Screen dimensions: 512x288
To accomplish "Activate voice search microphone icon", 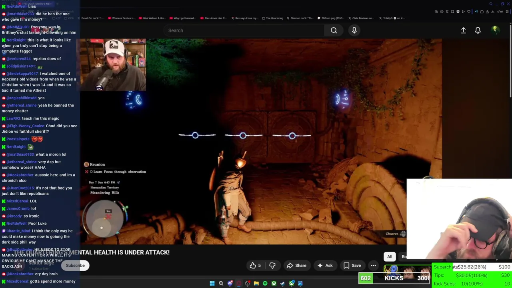I will (x=354, y=30).
